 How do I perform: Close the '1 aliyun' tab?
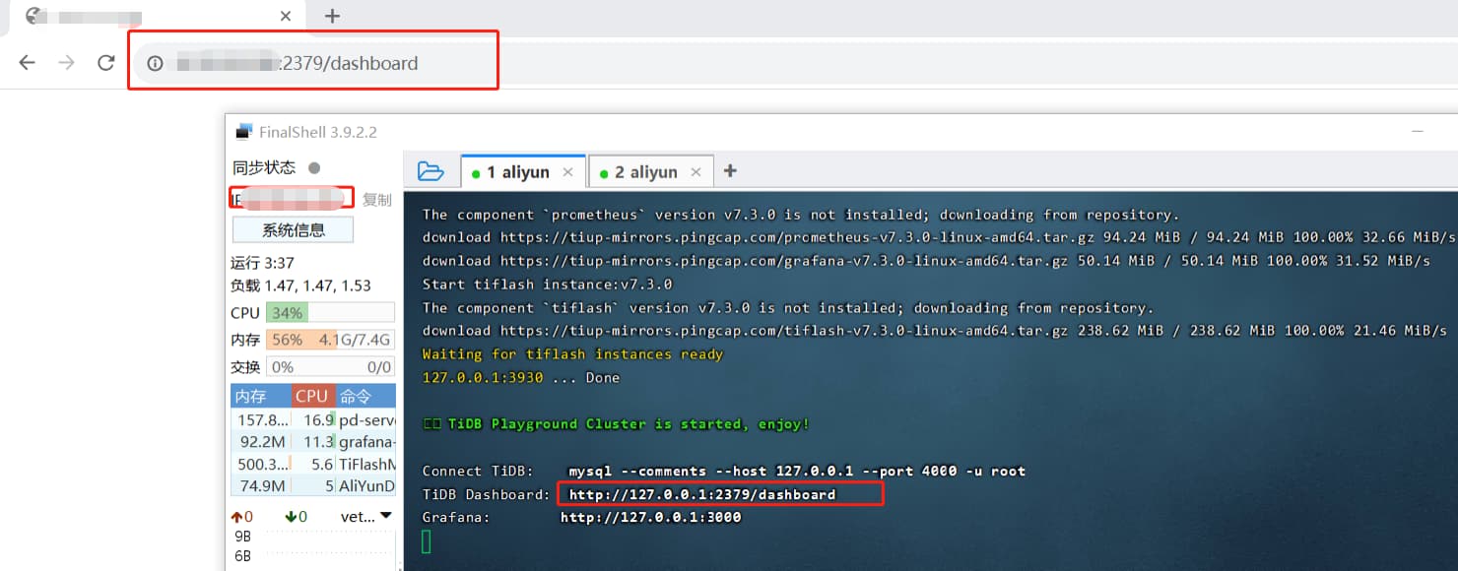click(x=567, y=172)
